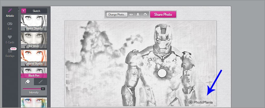The image size is (265, 108).
Task: Switch to the paint bucket fill tab
Action: (27, 82)
